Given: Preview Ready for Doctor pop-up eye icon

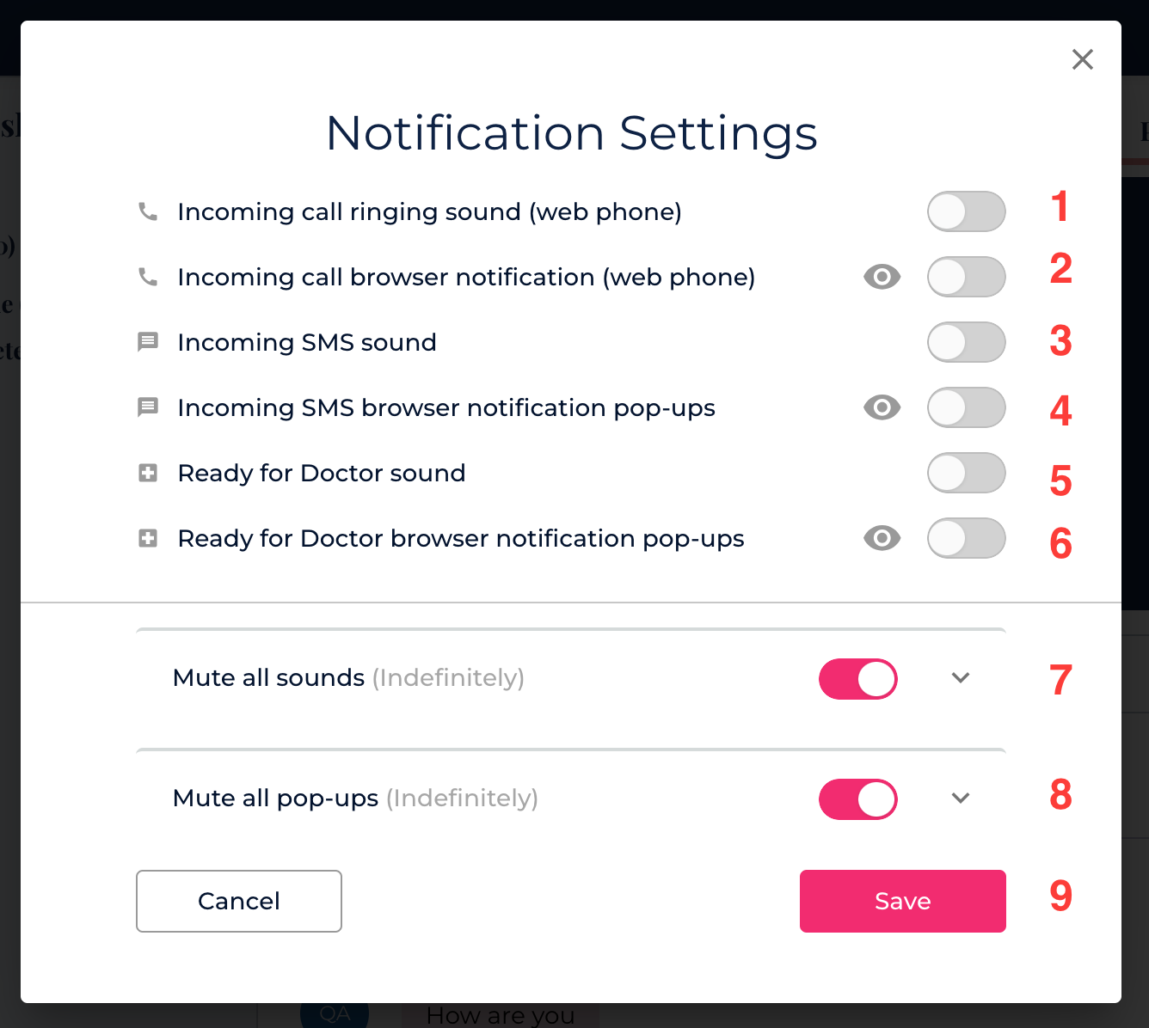Looking at the screenshot, I should 882,538.
